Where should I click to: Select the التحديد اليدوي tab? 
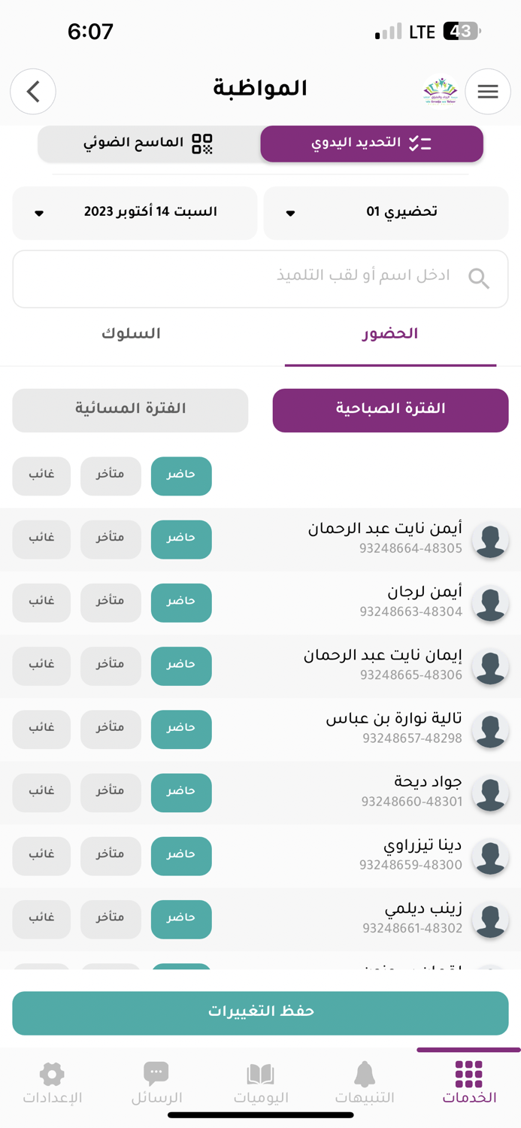[x=371, y=142]
